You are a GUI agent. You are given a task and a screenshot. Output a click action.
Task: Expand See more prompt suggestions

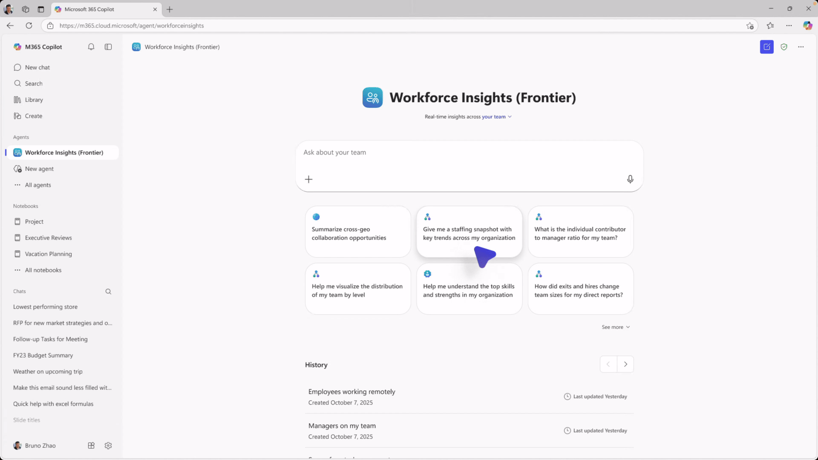pyautogui.click(x=616, y=327)
